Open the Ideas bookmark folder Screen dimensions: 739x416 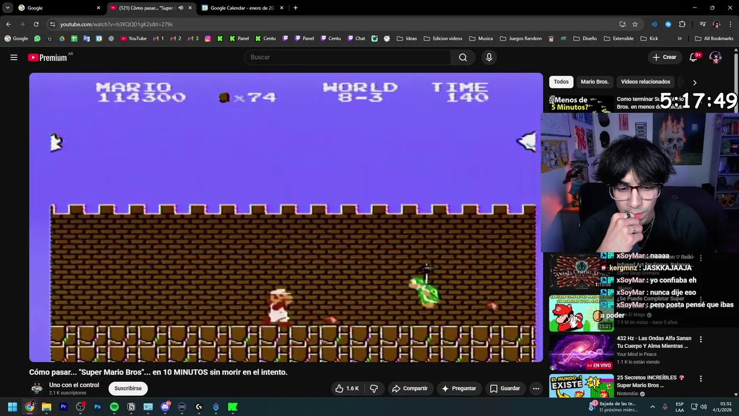pos(407,39)
